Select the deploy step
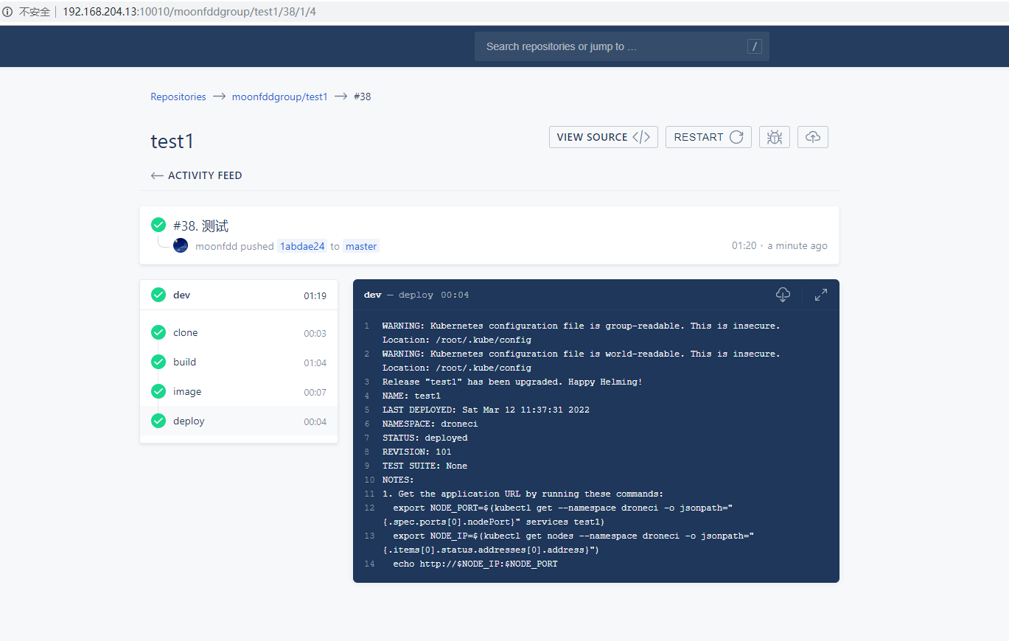 (239, 421)
